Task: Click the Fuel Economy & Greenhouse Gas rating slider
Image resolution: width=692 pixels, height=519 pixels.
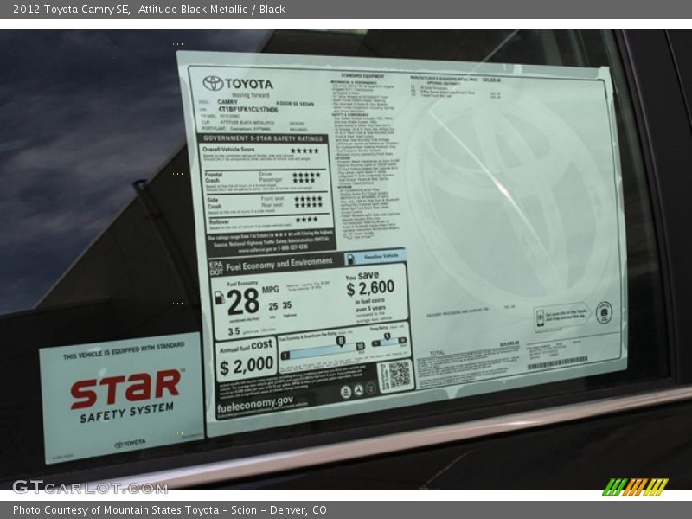Action: tap(322, 346)
